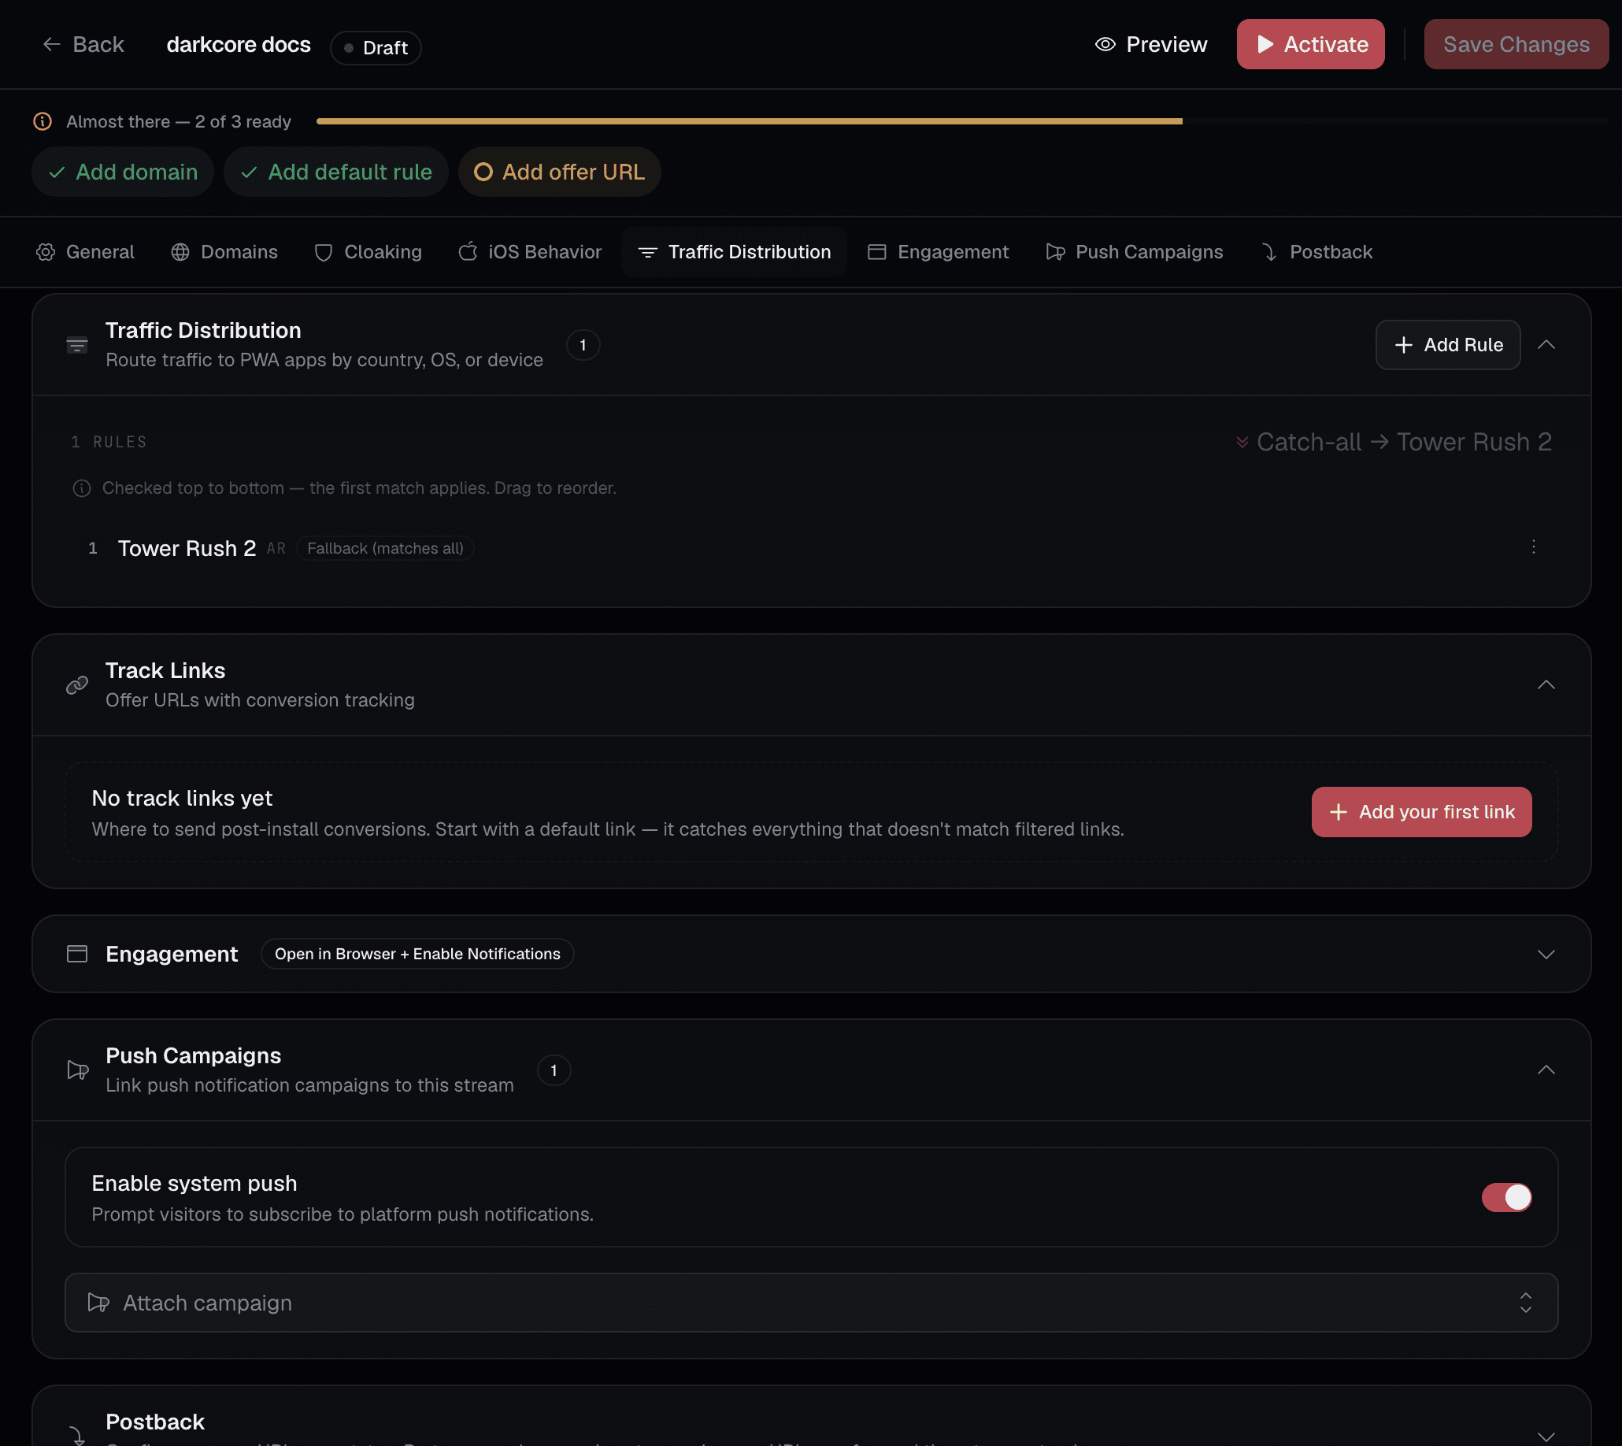Expand the Postback section
This screenshot has height=1446, width=1622.
[x=1546, y=1436]
